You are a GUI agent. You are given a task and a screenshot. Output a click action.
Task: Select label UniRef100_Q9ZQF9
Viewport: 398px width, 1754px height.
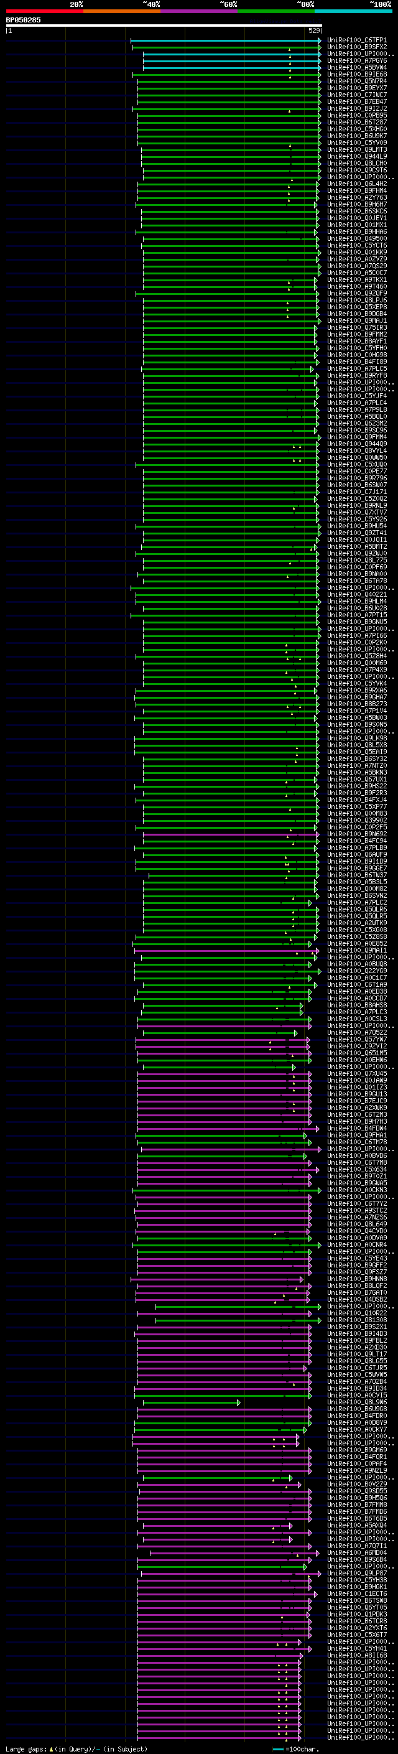(x=356, y=294)
